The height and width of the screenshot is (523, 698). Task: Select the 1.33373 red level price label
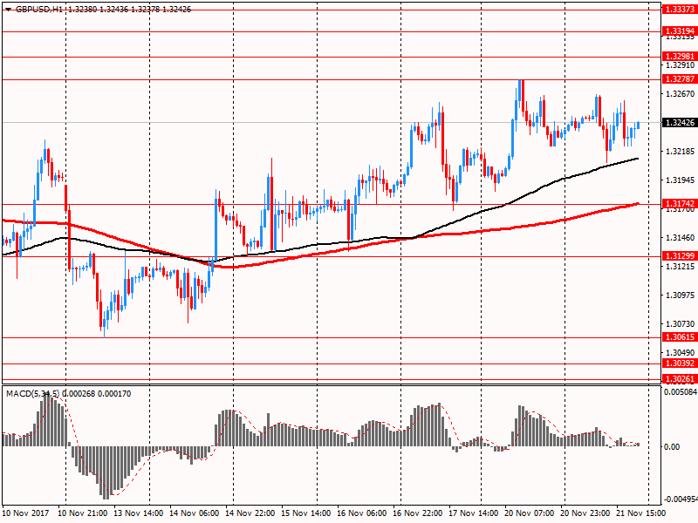(x=679, y=10)
